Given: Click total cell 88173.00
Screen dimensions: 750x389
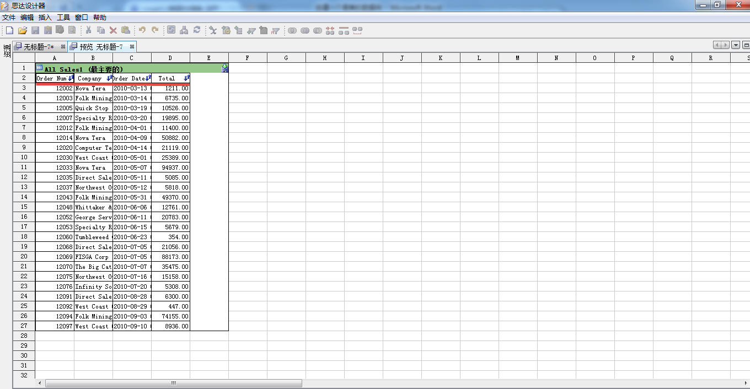Looking at the screenshot, I should click(x=170, y=257).
